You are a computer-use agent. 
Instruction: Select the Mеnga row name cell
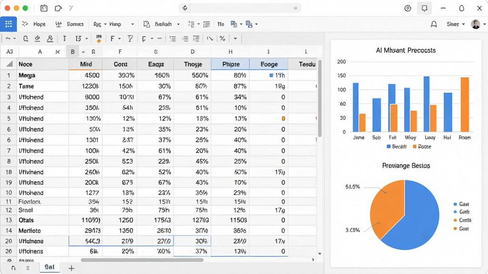click(x=42, y=76)
